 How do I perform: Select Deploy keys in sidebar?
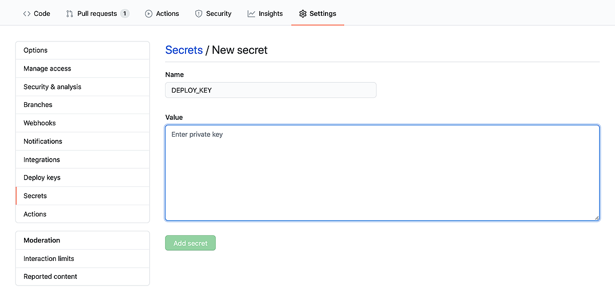[83, 178]
